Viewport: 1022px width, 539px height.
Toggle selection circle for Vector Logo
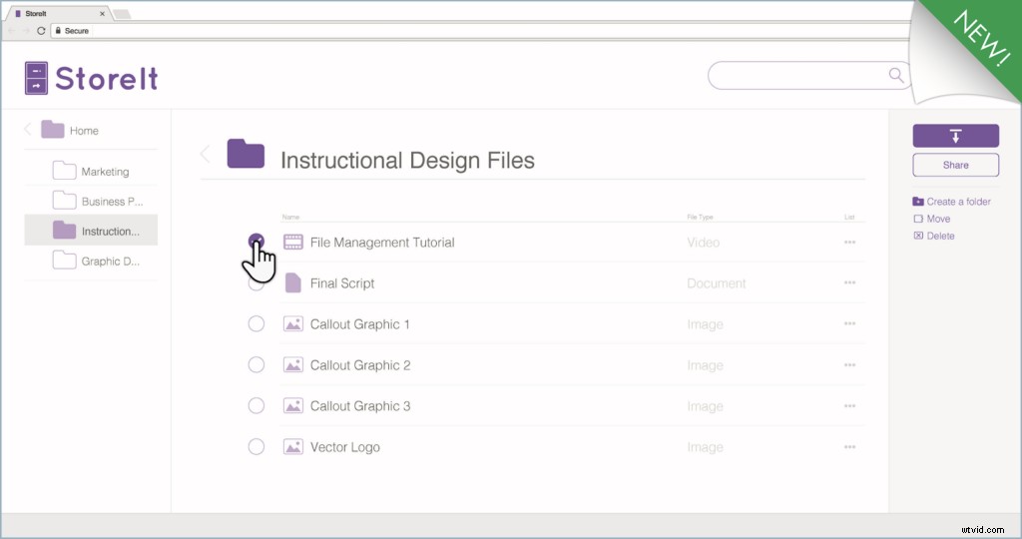click(256, 446)
